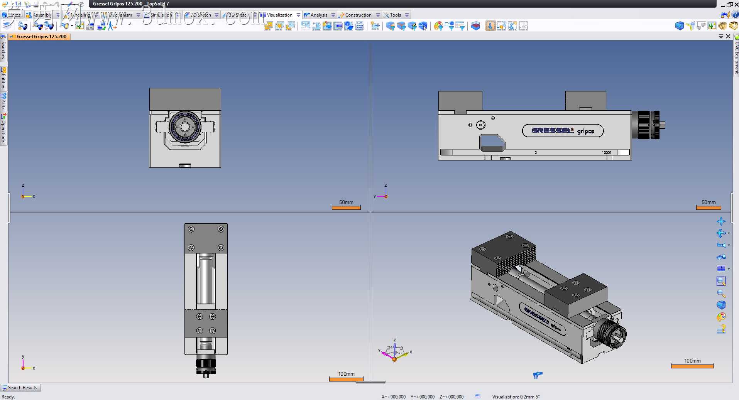Image resolution: width=739 pixels, height=400 pixels.
Task: Expand the Construction tab dropdown arrow
Action: 378,15
